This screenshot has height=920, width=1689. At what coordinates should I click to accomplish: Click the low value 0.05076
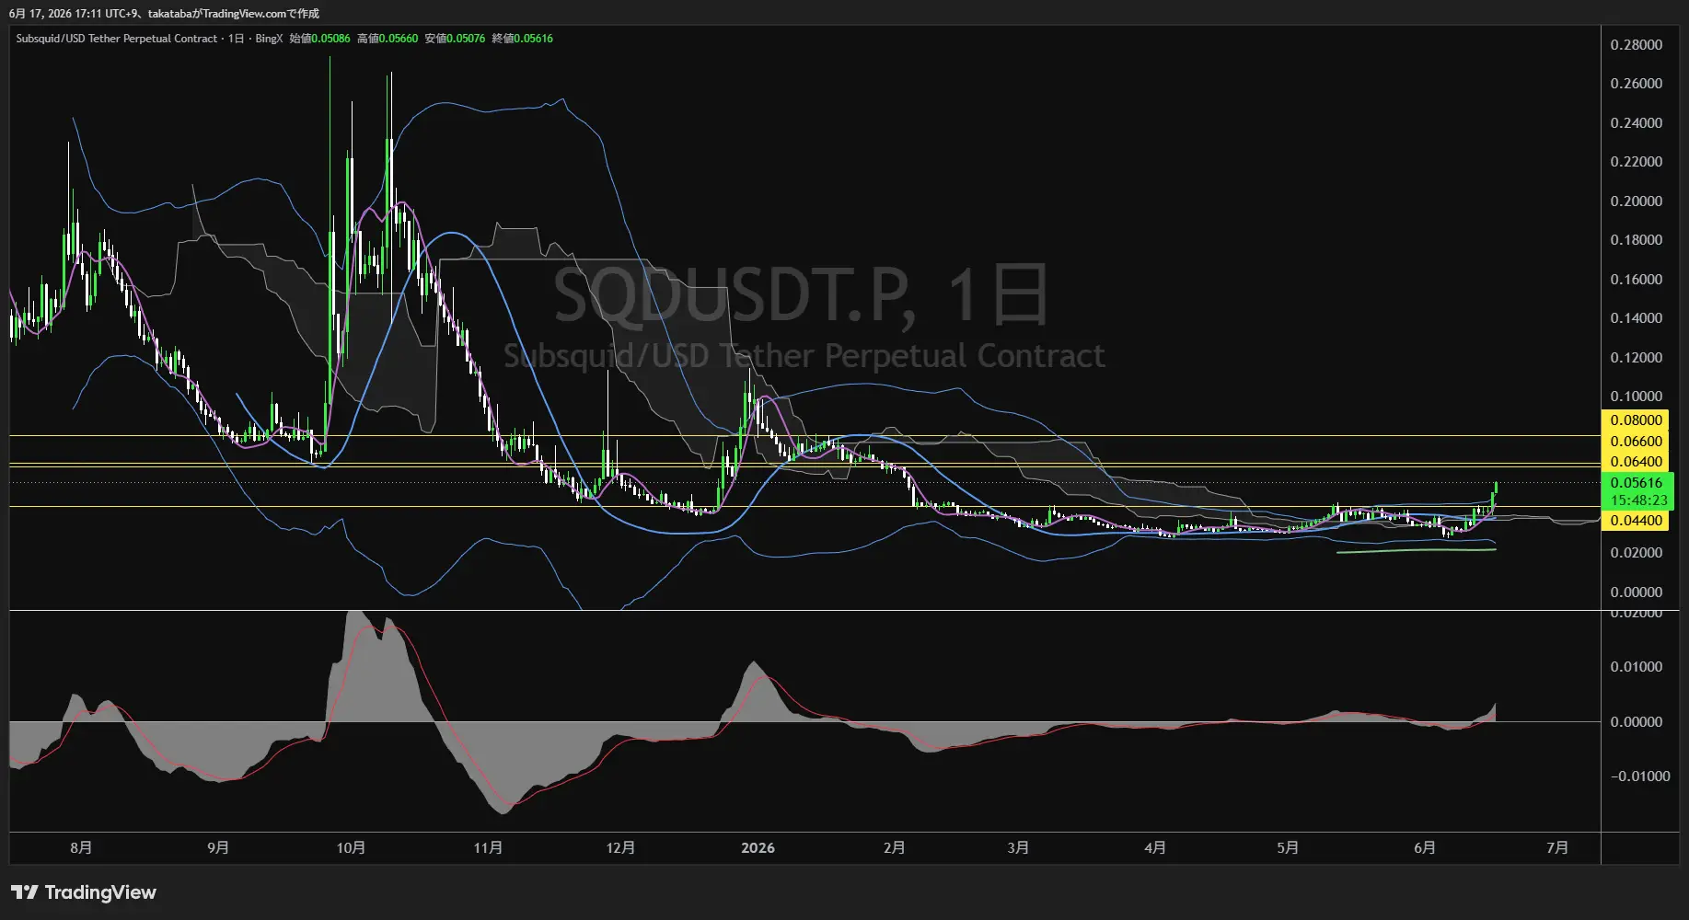(x=466, y=39)
